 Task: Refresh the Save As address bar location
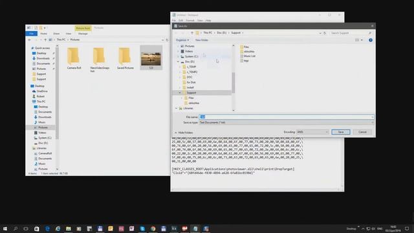325,33
